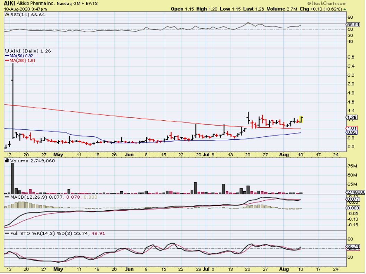This screenshot has width=366, height=274.
Task: Click the Open 1.15 quote value
Action: tap(182, 9)
